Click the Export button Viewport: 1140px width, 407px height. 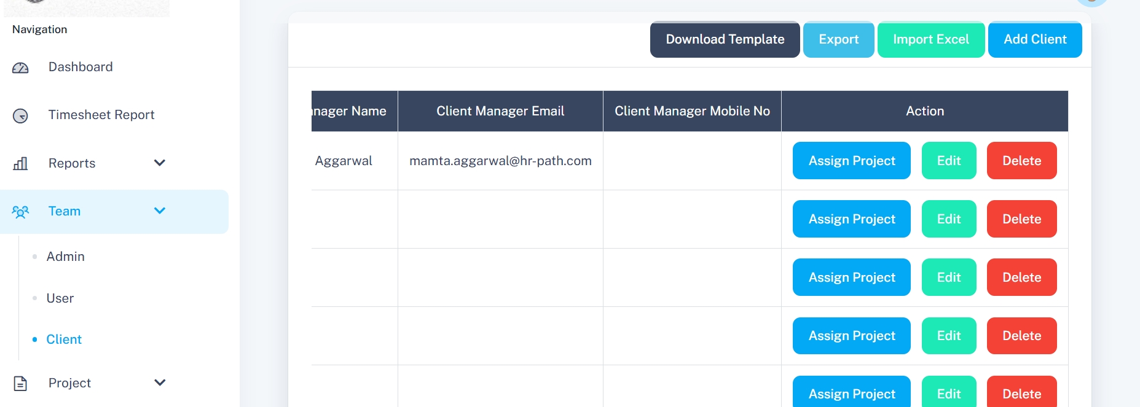pyautogui.click(x=838, y=39)
